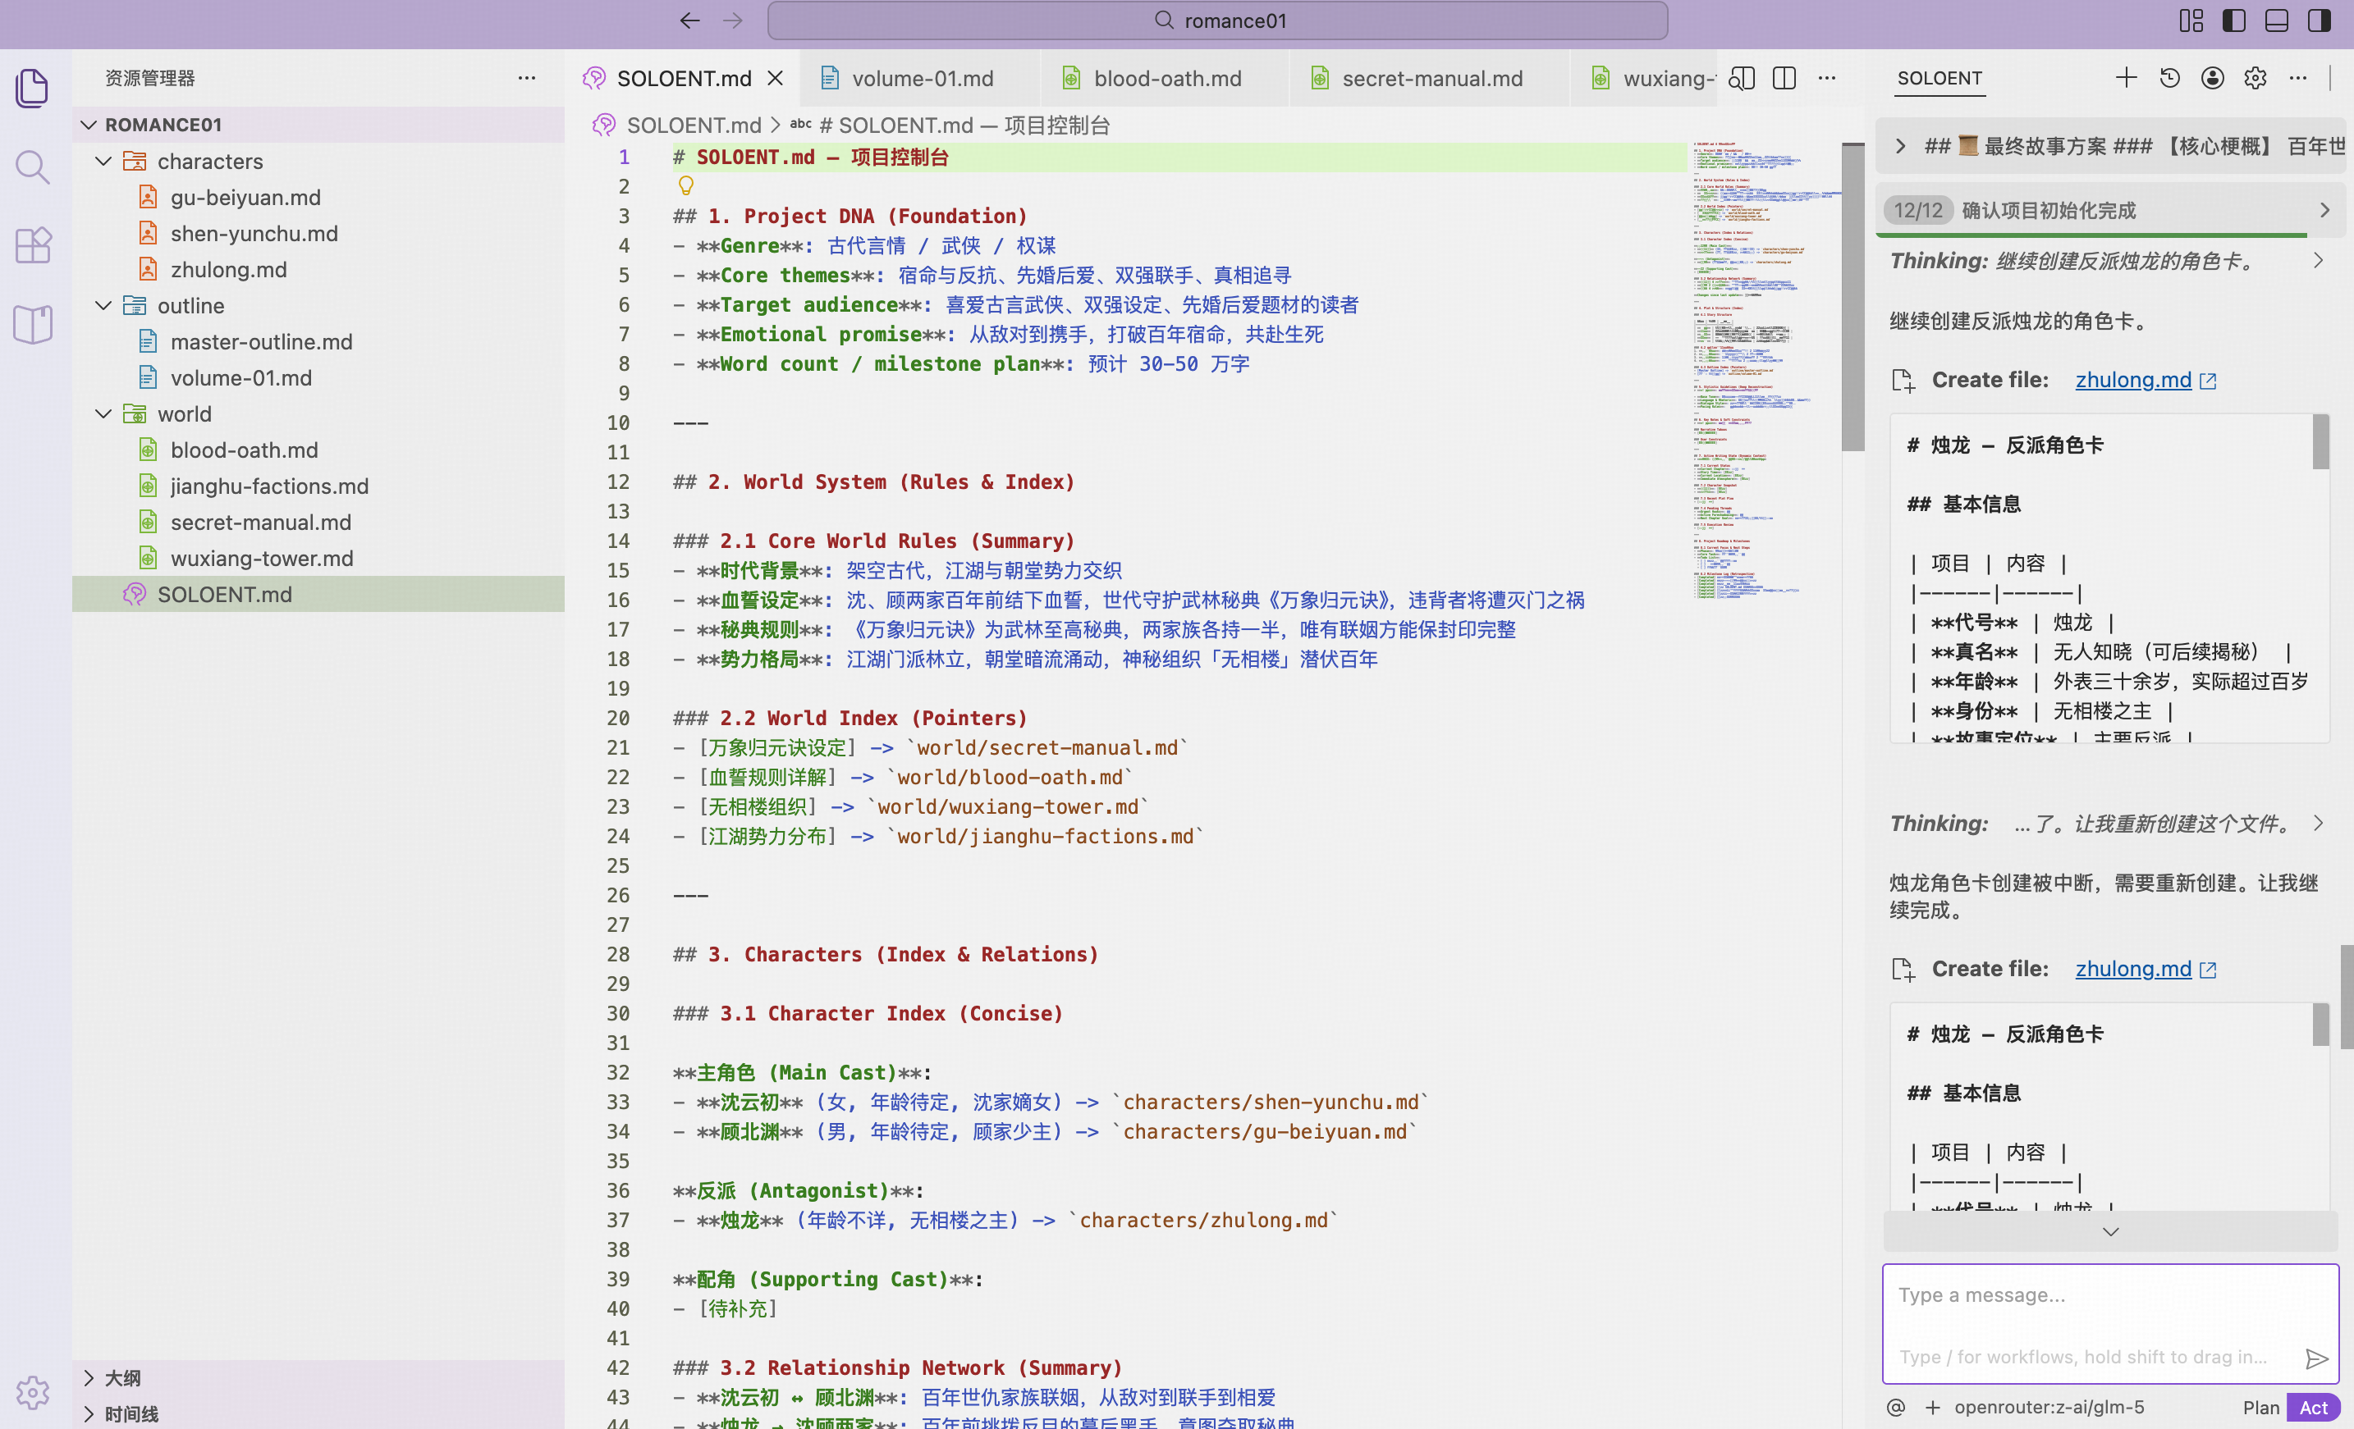Open the romance01 command center search

(x=1217, y=21)
